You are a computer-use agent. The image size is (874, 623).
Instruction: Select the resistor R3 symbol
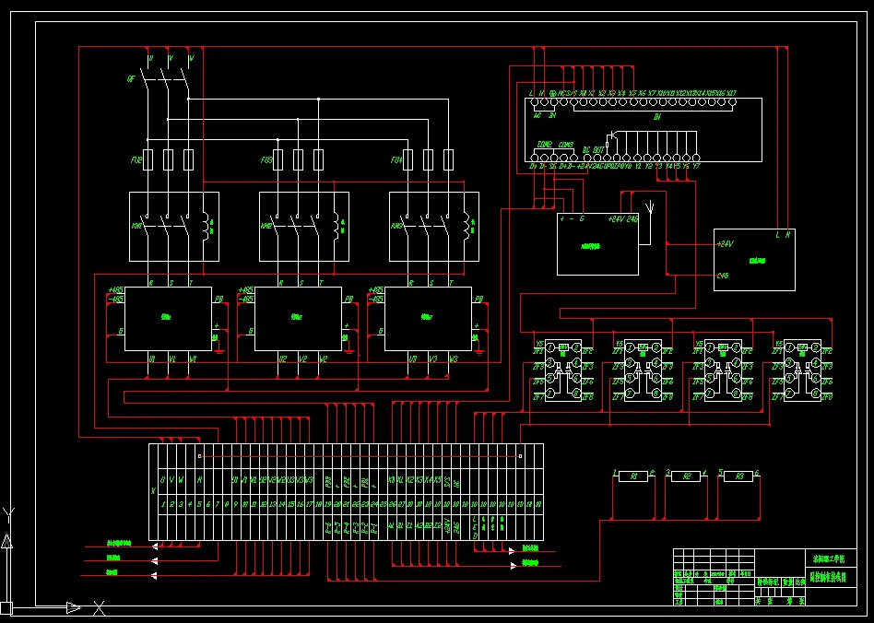click(739, 476)
